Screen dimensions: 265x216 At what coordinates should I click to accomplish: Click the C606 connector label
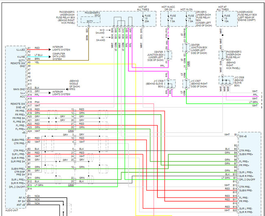[189, 63]
